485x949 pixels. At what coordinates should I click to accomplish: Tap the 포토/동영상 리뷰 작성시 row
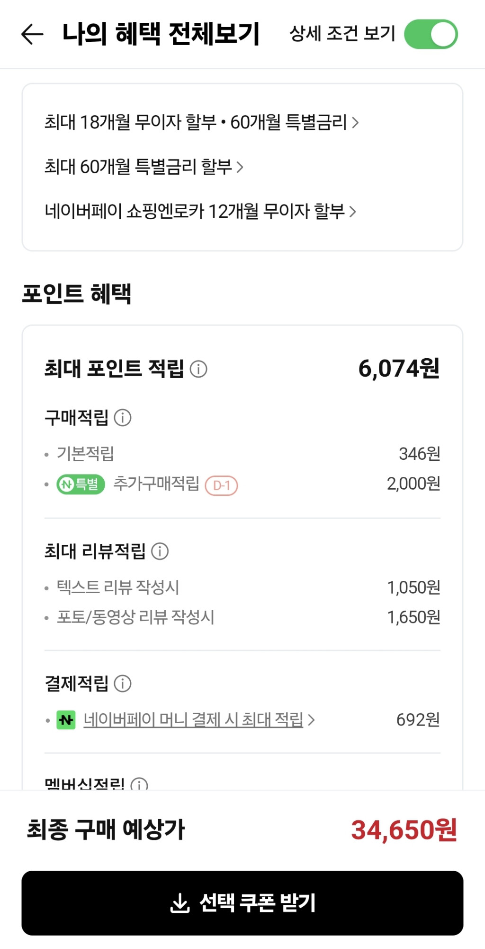click(x=135, y=617)
